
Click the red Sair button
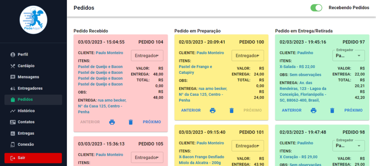[33, 158]
